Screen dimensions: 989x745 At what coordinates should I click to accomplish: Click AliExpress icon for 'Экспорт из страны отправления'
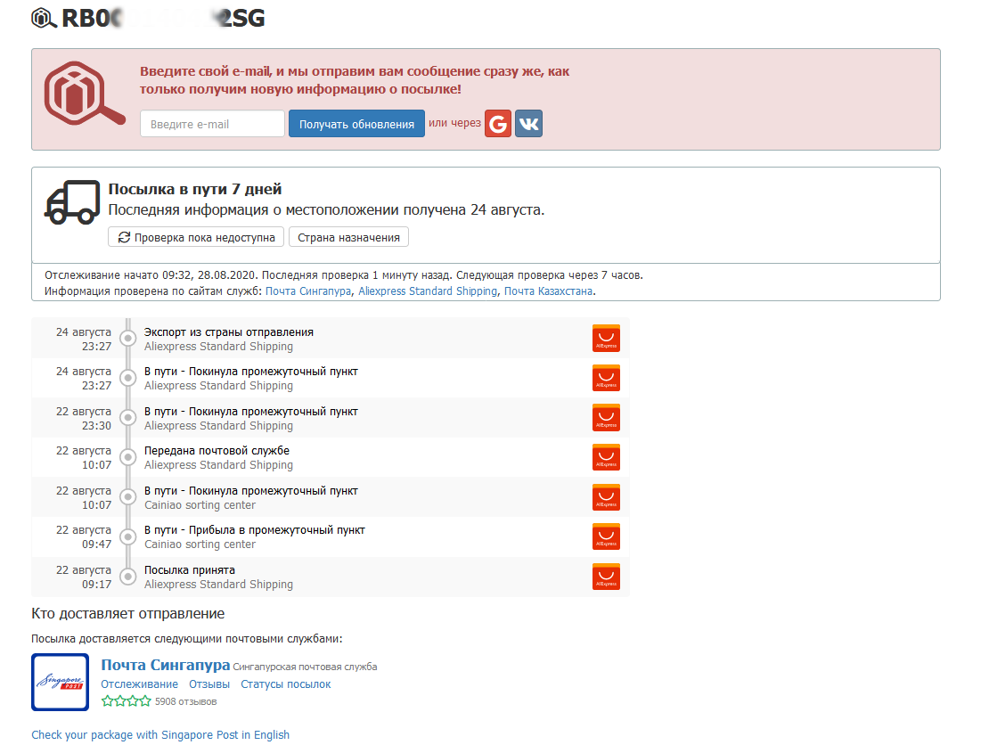coord(606,339)
